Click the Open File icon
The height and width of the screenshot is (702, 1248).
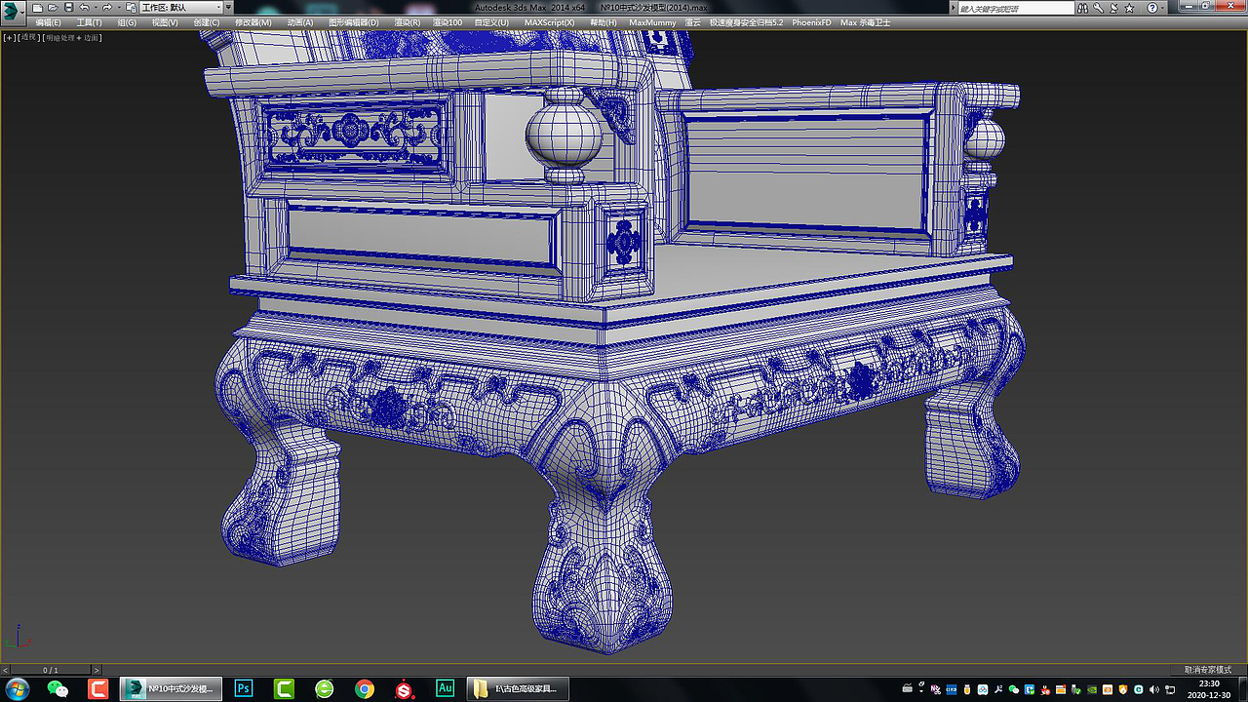click(53, 8)
